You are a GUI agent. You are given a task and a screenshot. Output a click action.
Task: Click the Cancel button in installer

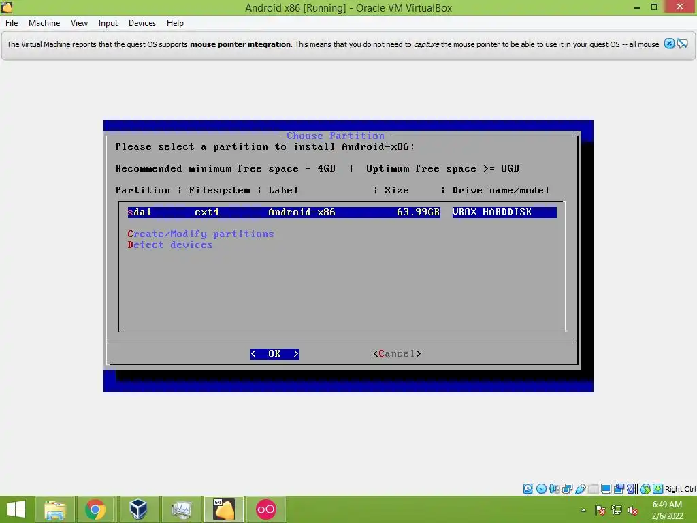pyautogui.click(x=397, y=353)
